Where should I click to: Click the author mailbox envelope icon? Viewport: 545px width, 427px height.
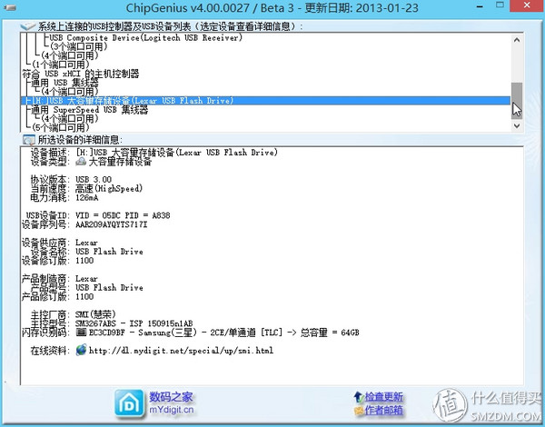click(x=359, y=411)
